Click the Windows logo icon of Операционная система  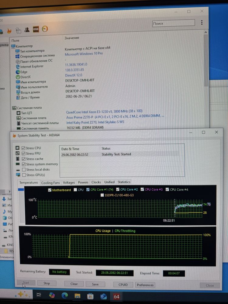17,56
